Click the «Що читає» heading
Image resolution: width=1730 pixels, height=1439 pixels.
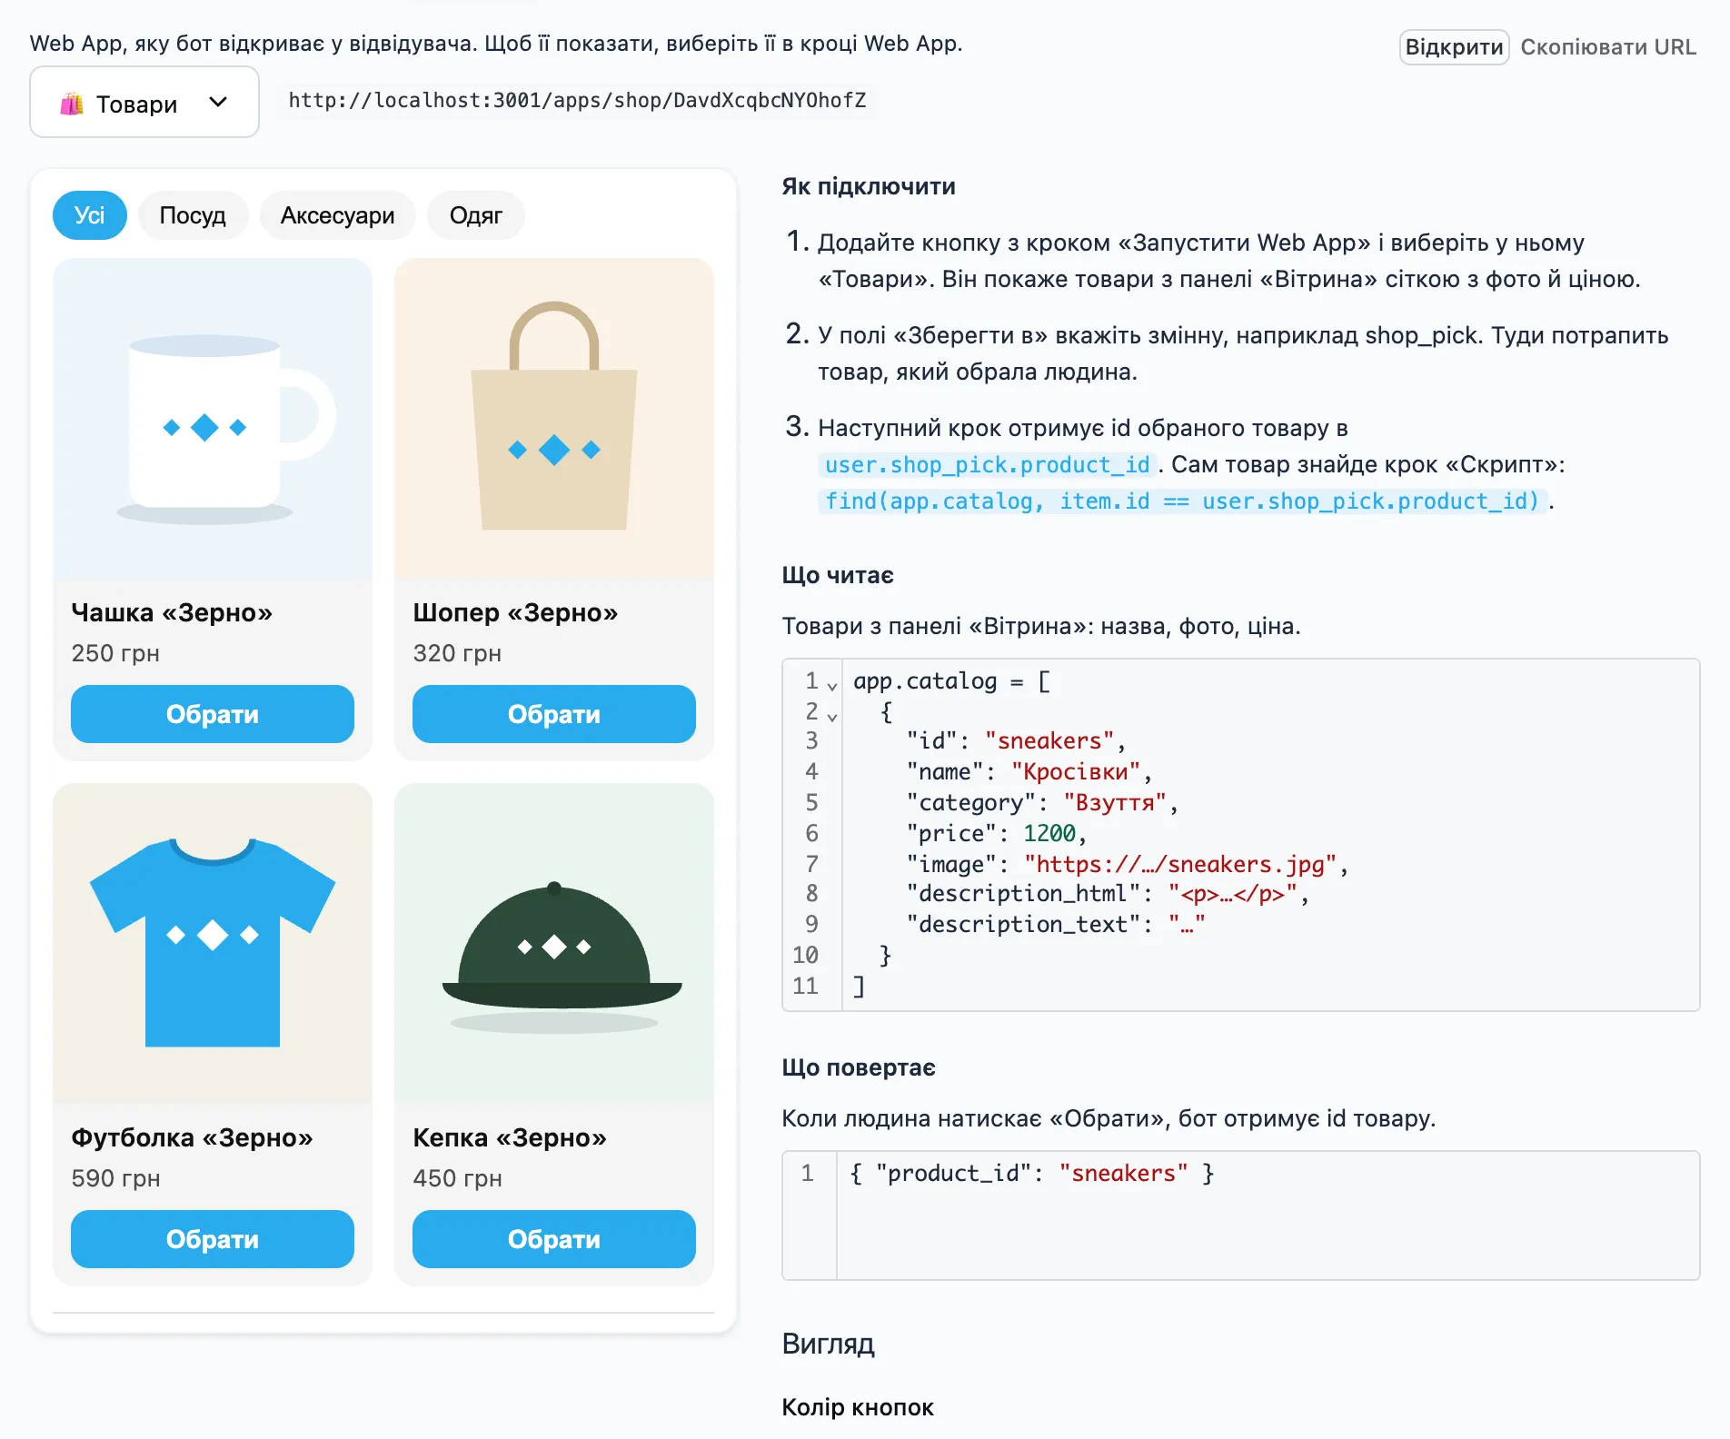click(838, 575)
